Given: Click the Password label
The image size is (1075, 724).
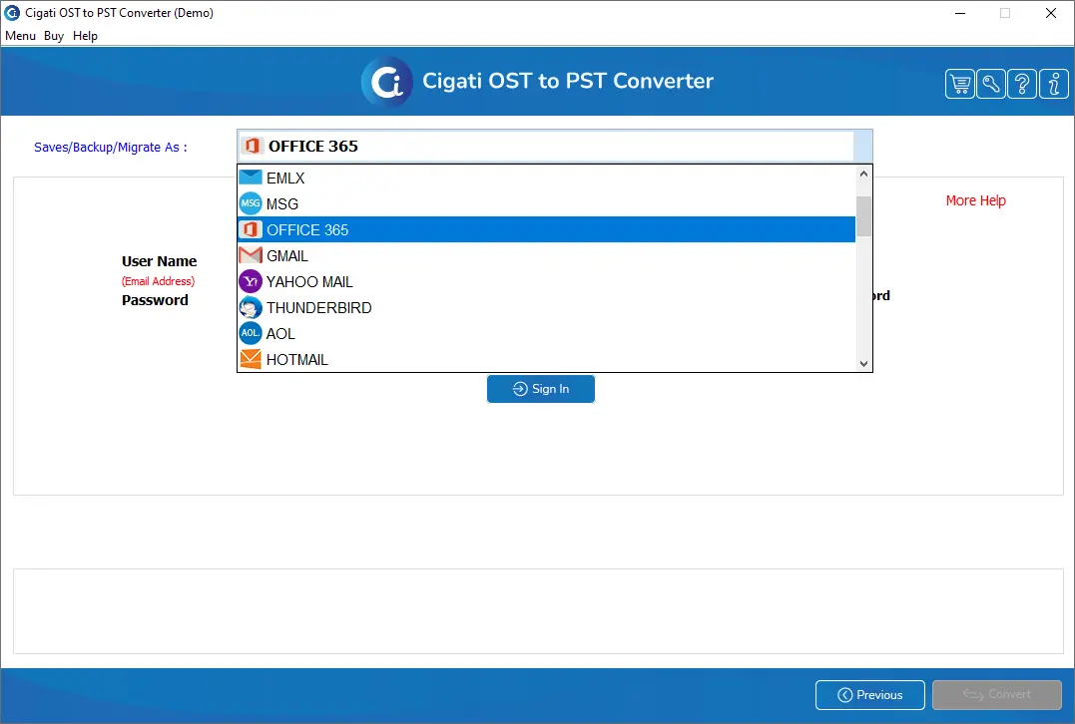Looking at the screenshot, I should (x=155, y=300).
